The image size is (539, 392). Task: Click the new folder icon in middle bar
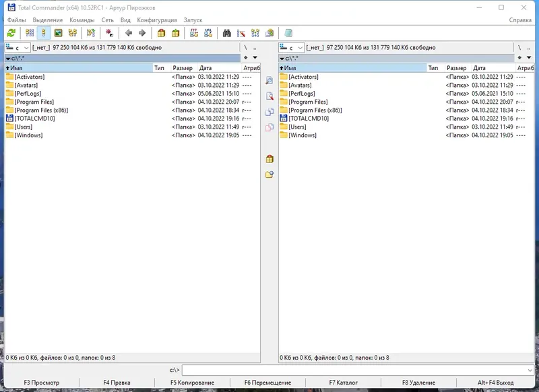tap(269, 174)
